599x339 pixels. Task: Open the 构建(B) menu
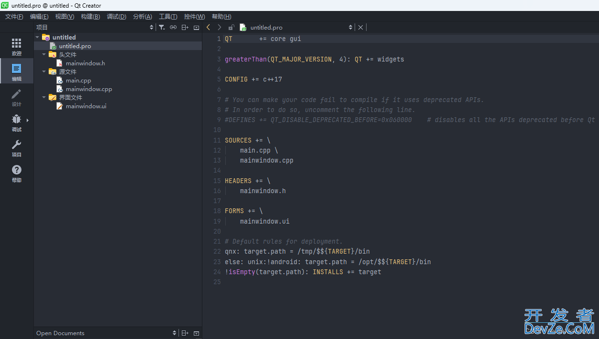pyautogui.click(x=90, y=17)
